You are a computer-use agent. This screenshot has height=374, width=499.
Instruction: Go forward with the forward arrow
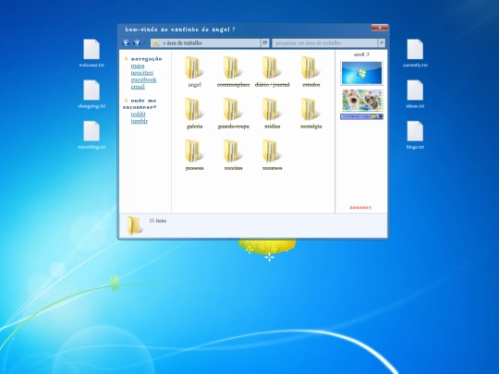click(137, 42)
